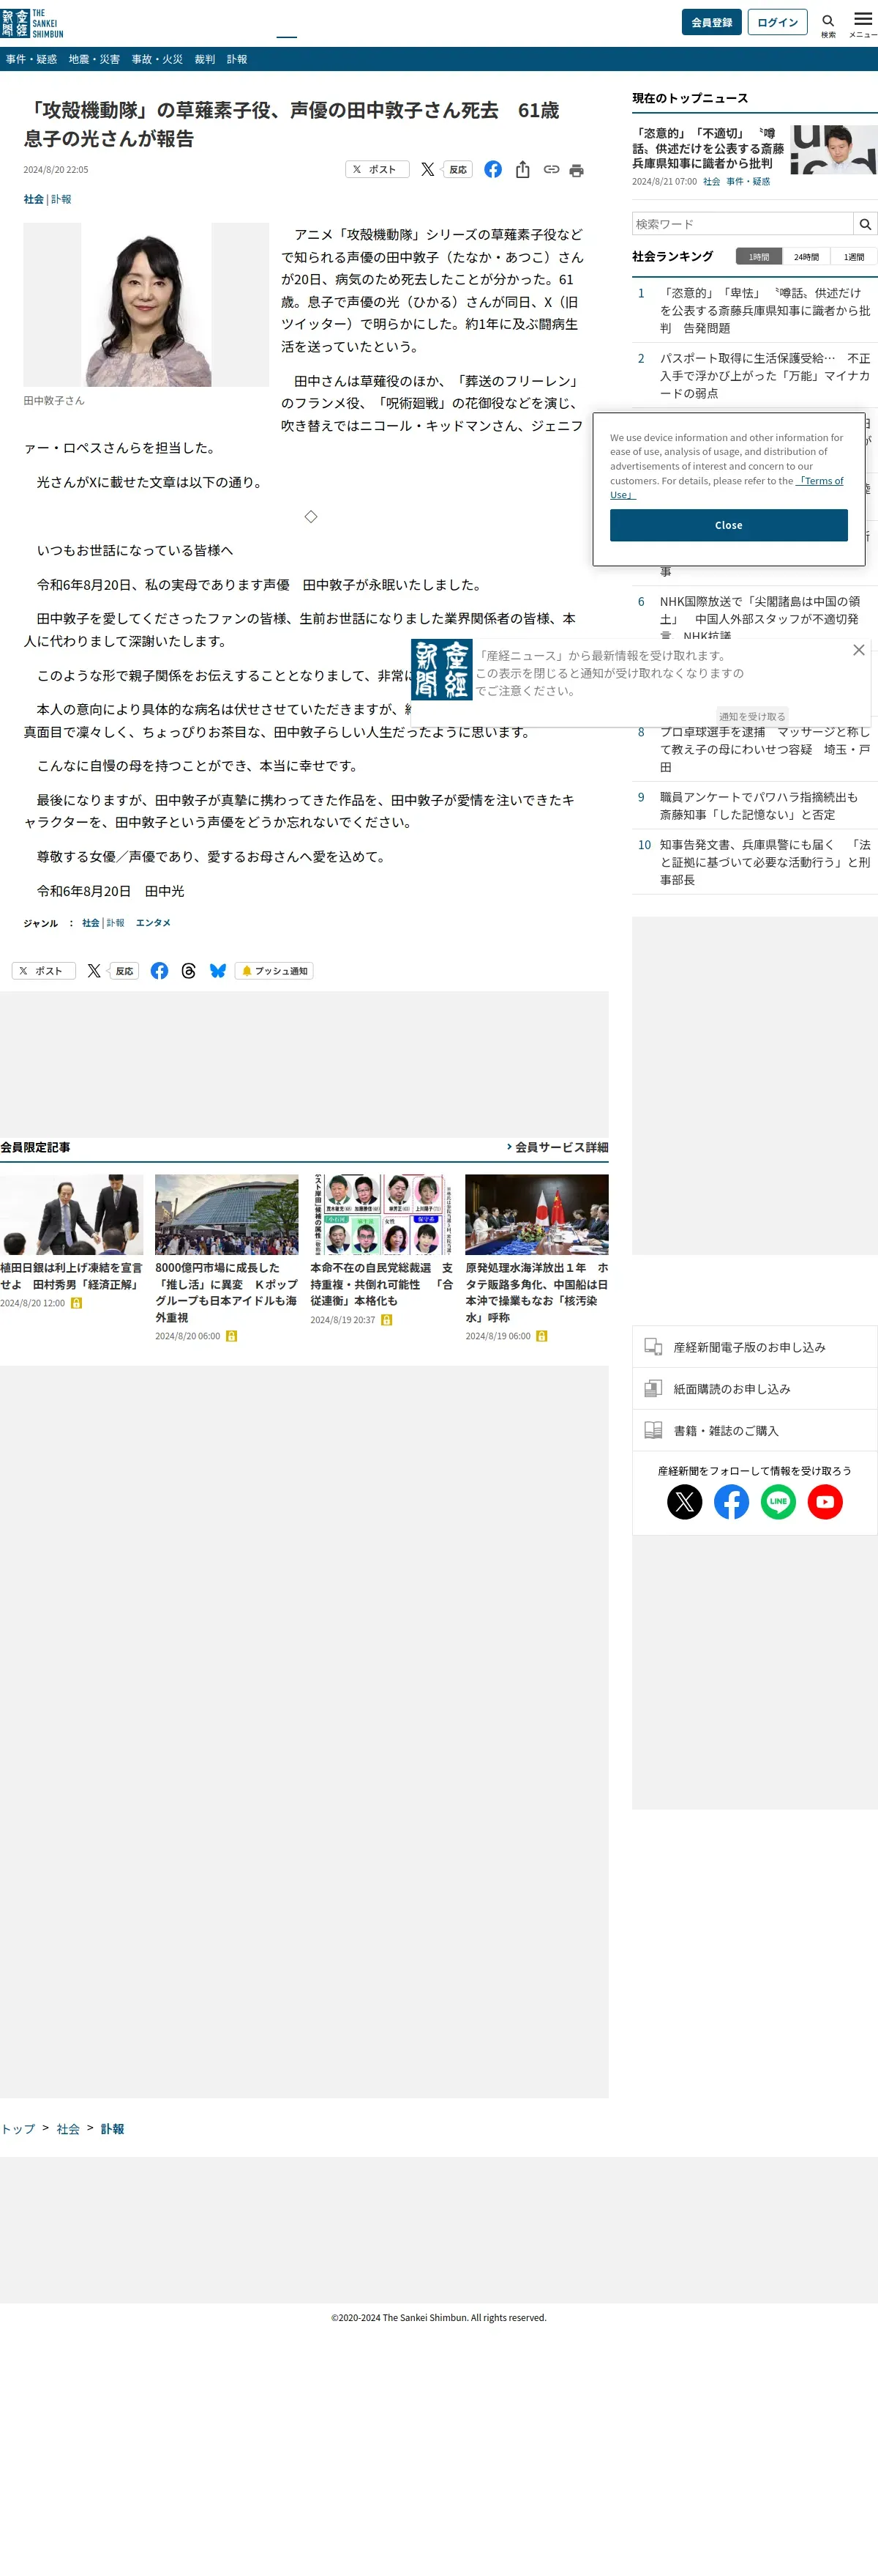878x2576 pixels.
Task: Switch ranking to 24時間 tab
Action: (806, 257)
